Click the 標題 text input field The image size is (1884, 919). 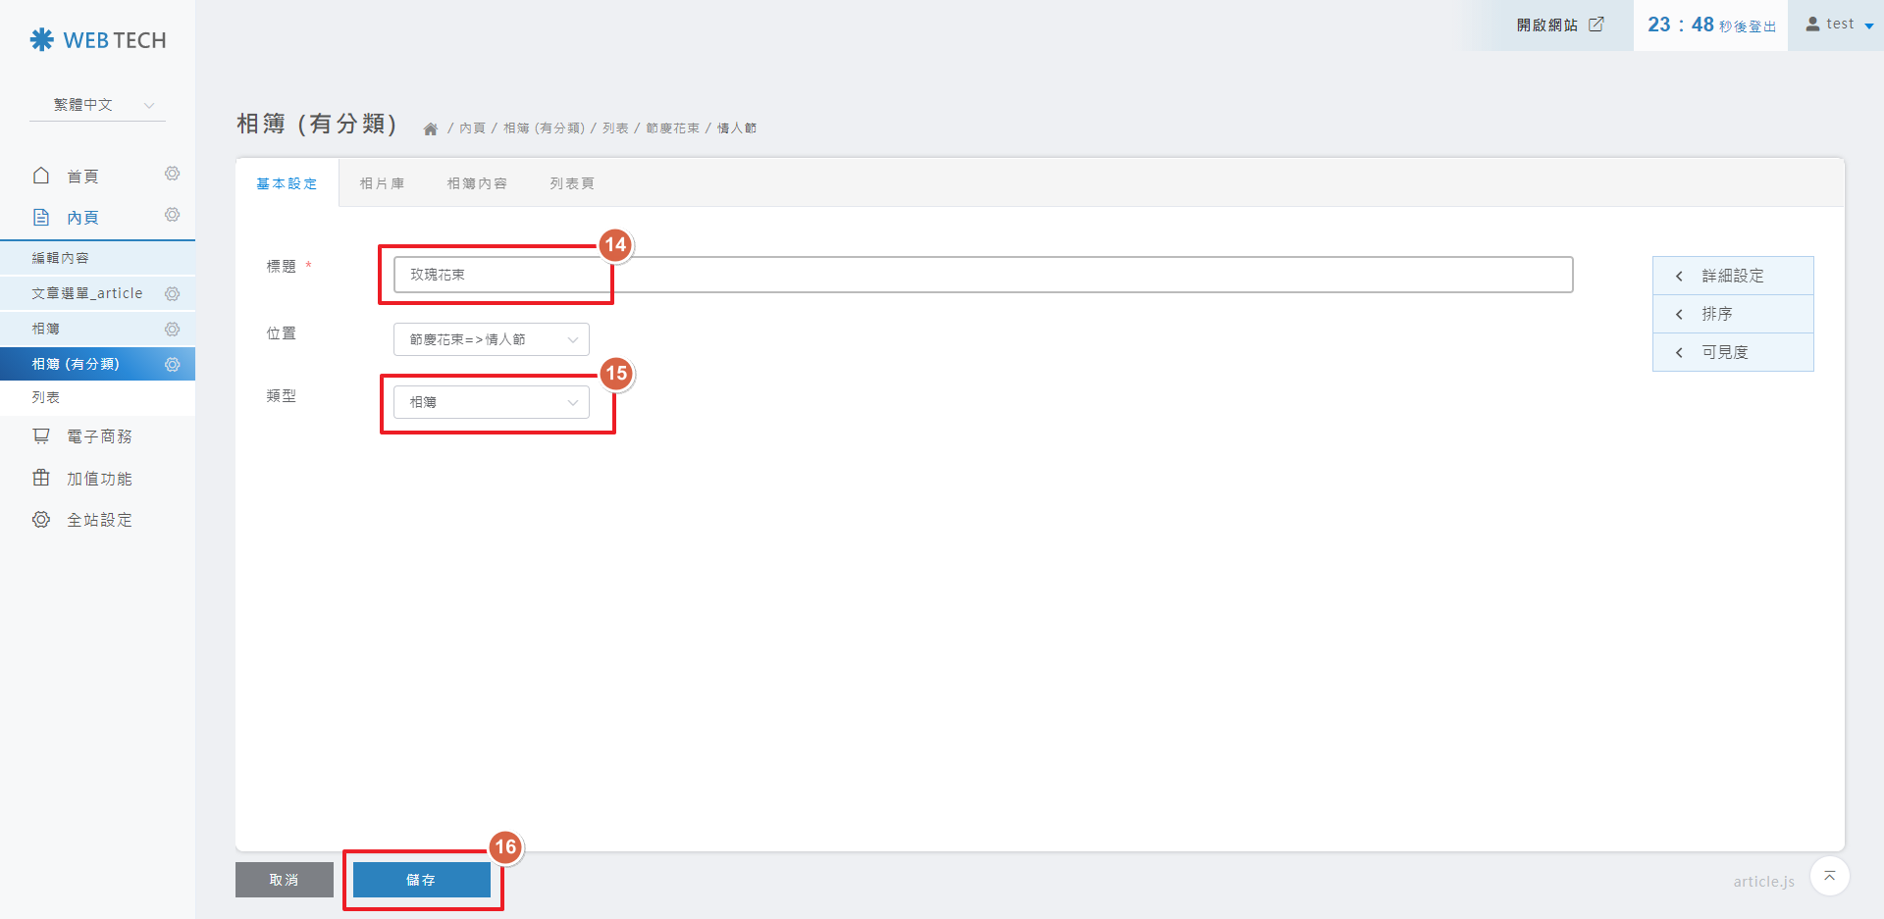(x=981, y=275)
